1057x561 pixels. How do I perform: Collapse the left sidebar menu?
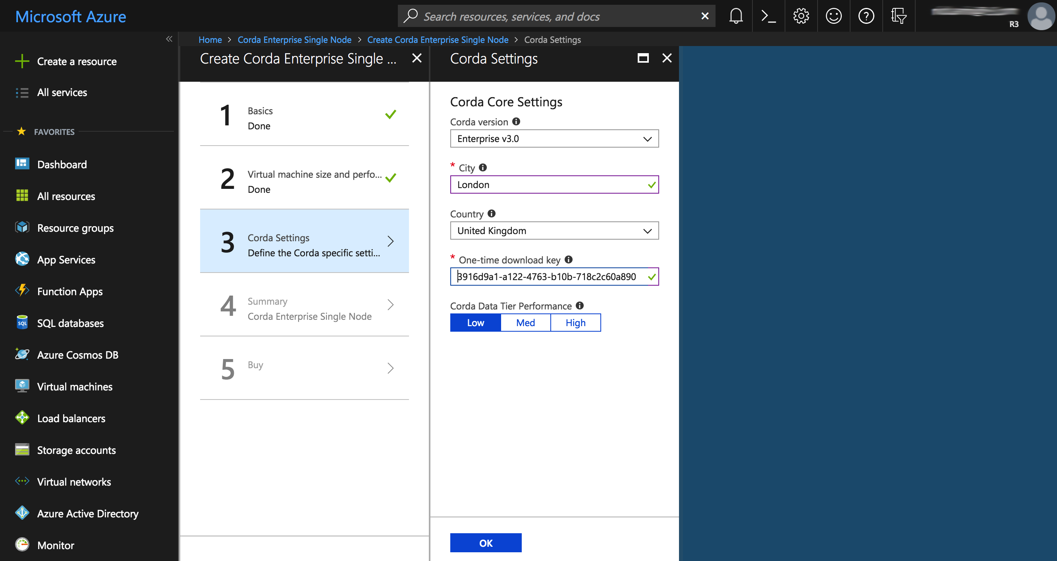pyautogui.click(x=169, y=39)
